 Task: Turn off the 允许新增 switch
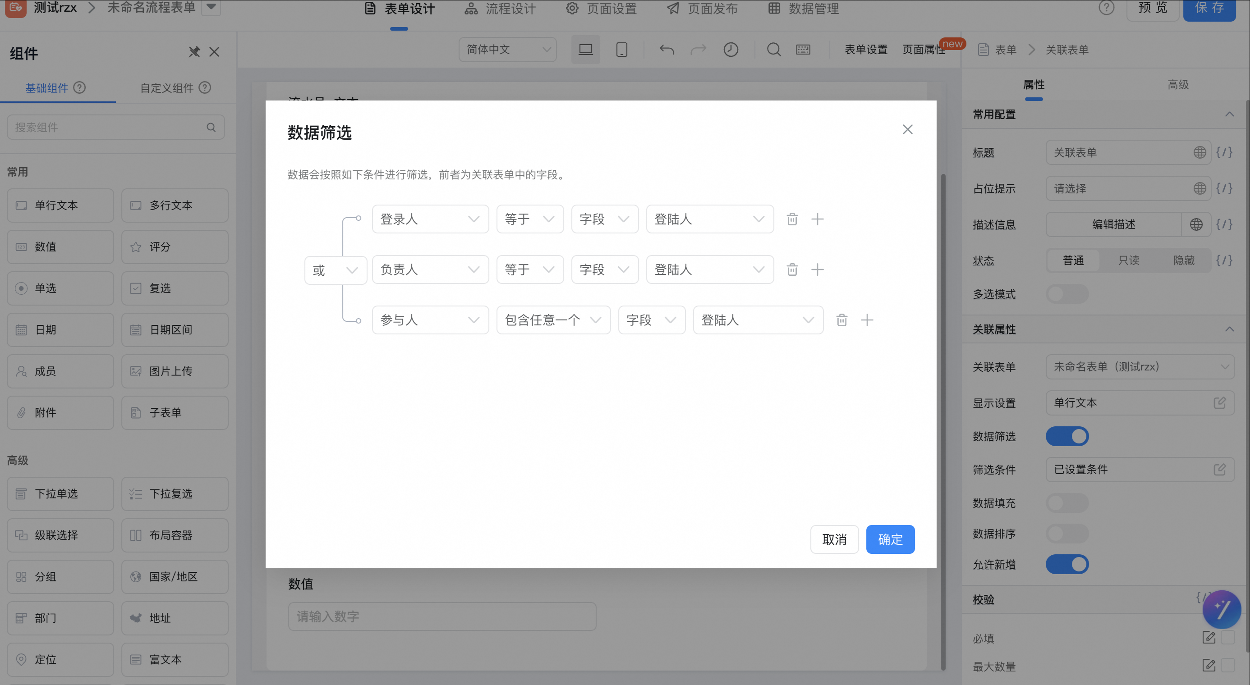[1067, 564]
